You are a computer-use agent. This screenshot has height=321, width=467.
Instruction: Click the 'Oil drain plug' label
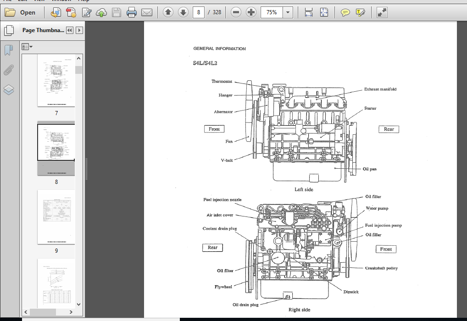[x=245, y=304]
